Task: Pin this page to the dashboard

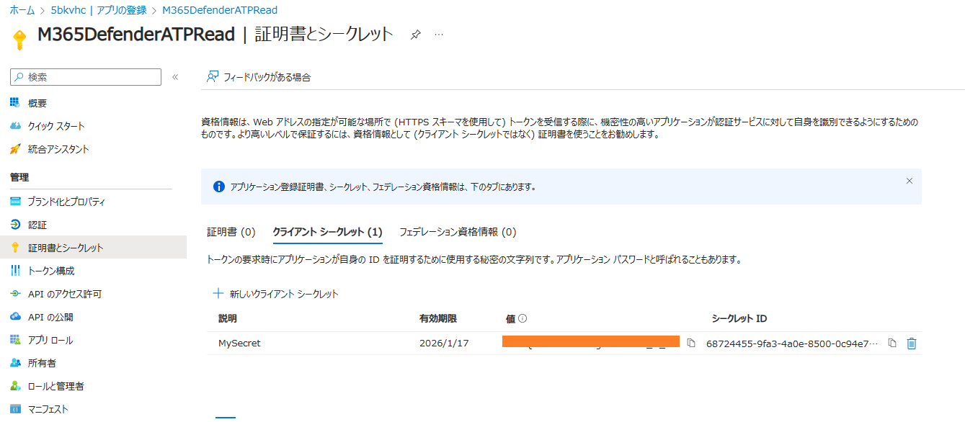Action: tap(415, 33)
